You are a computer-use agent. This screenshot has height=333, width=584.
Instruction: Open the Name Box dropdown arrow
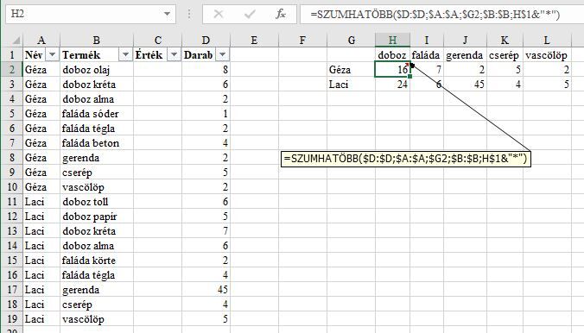(167, 14)
